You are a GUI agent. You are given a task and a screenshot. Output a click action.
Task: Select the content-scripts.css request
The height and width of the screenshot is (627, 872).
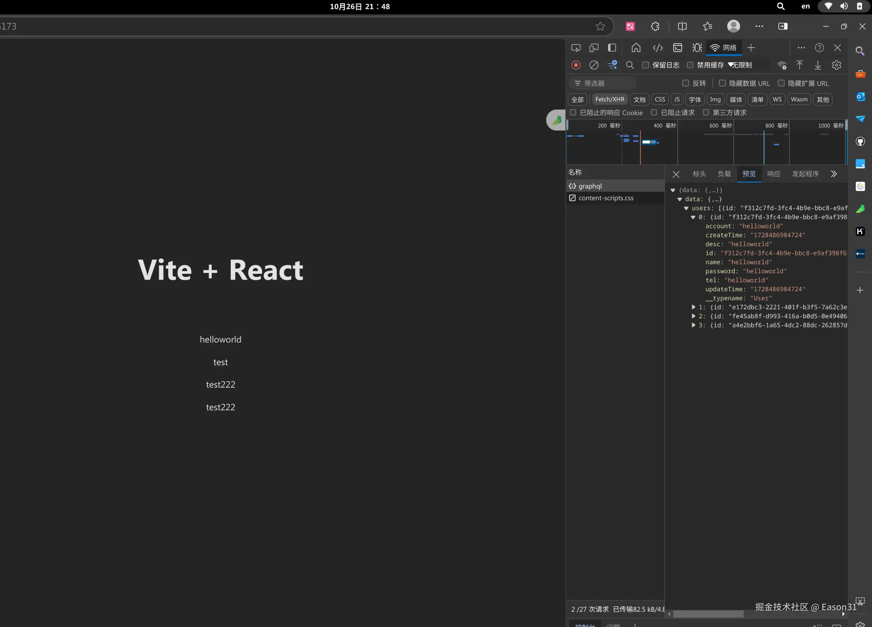[x=605, y=198]
